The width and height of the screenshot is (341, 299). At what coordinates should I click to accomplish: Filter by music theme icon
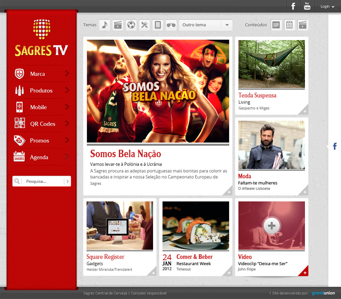coord(105,25)
